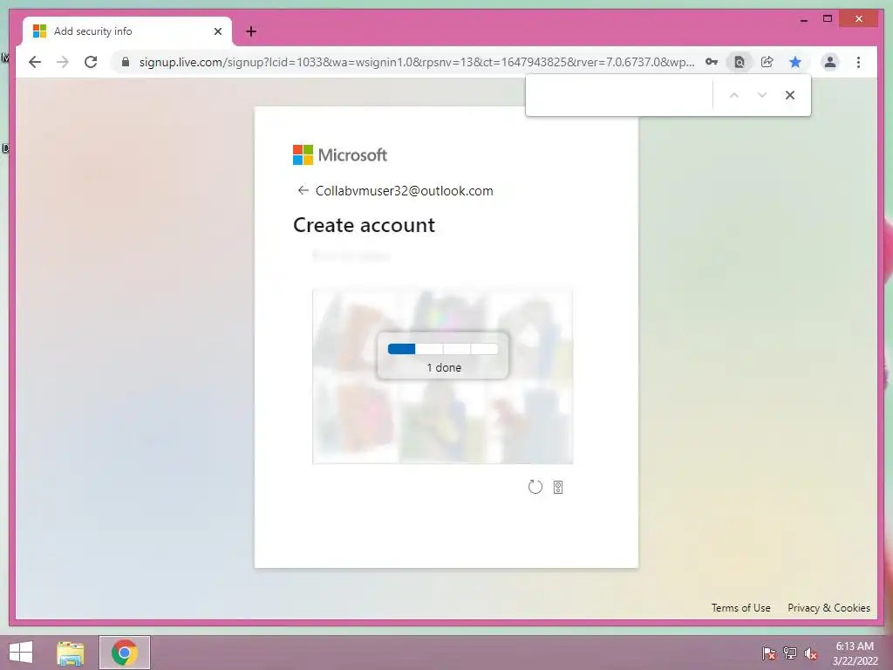Screen dimensions: 893x670
Task: Open a new tab with plus button
Action: (x=251, y=31)
